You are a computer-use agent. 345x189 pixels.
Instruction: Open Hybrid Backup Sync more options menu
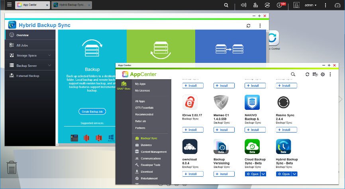tap(260, 25)
